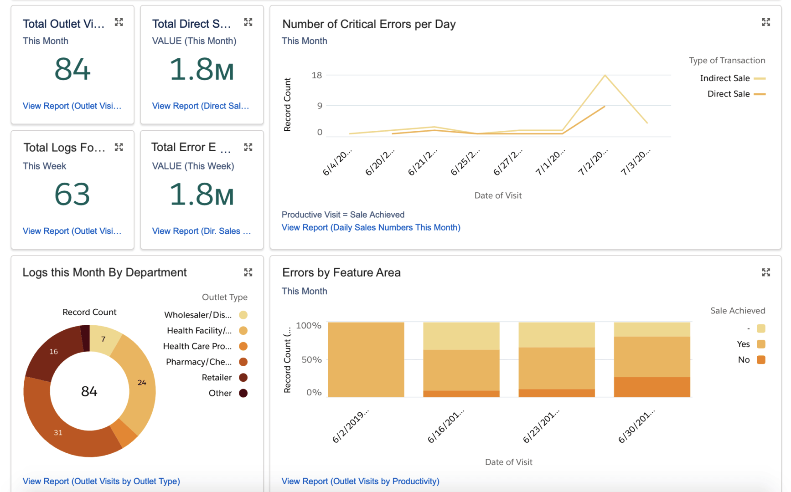The image size is (791, 492).
Task: Open the Outlet Visits by Productivity report
Action: tap(361, 481)
